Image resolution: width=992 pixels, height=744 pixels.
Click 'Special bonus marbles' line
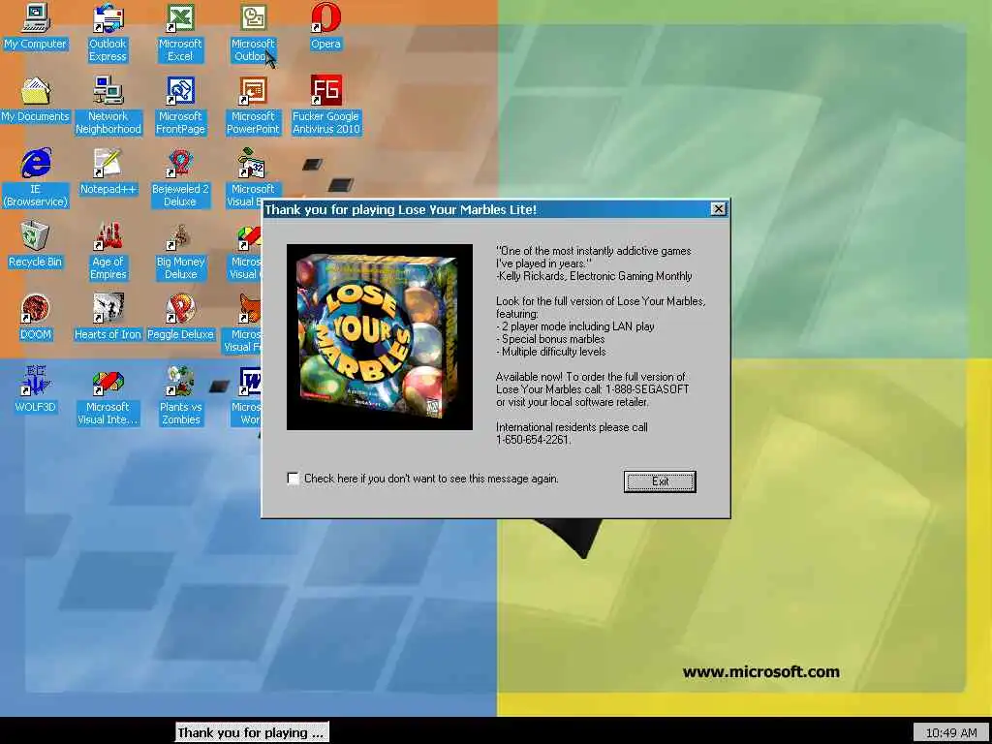tap(550, 339)
